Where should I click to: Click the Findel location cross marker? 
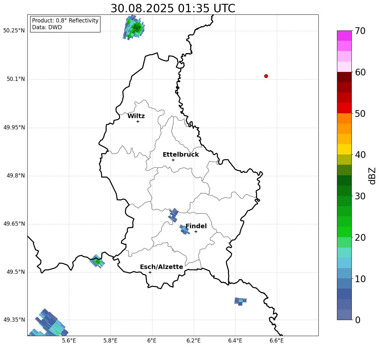click(x=196, y=232)
